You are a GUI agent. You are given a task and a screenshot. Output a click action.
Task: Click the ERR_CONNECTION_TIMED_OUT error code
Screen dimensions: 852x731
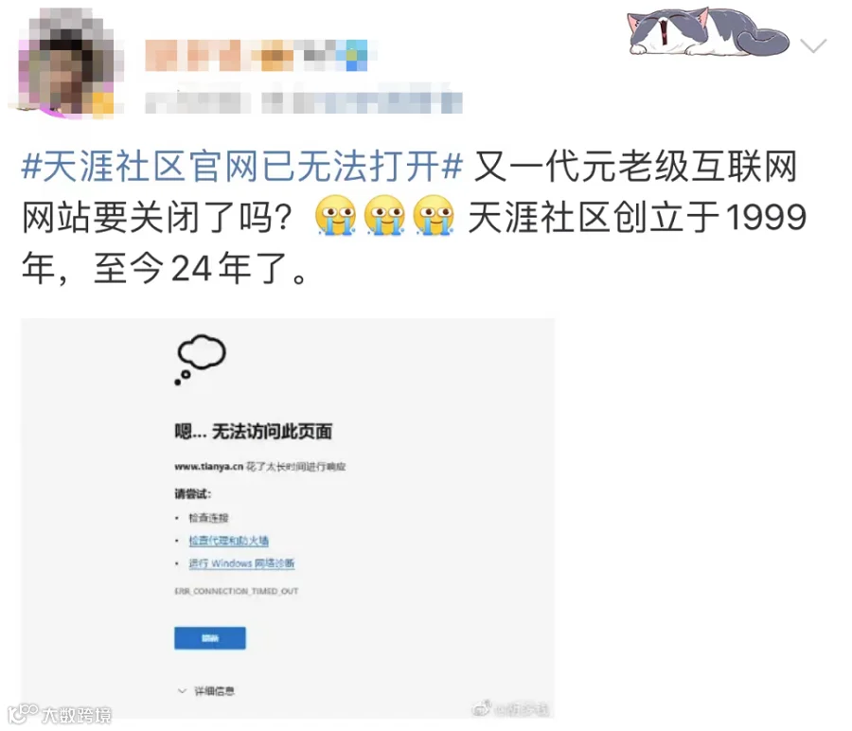(x=237, y=591)
